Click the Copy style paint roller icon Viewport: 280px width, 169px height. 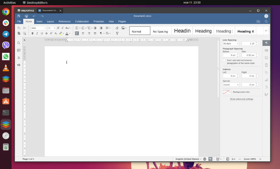click(x=117, y=33)
